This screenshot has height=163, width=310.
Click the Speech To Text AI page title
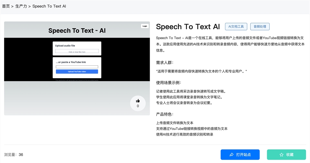point(188,26)
